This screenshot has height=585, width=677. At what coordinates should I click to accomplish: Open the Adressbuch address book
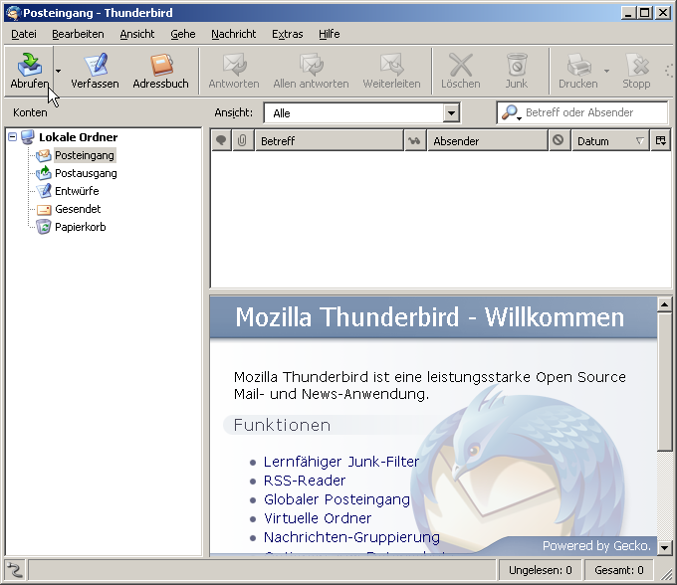[x=160, y=71]
